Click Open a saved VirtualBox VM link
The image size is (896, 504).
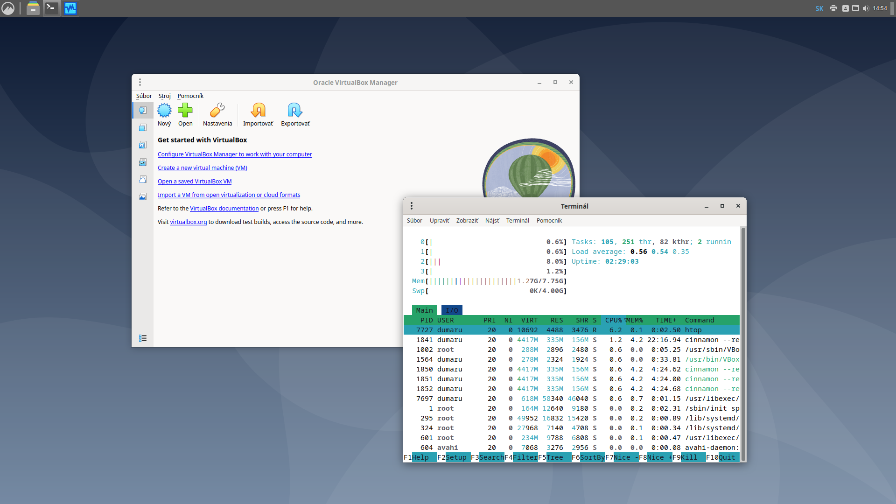(195, 182)
